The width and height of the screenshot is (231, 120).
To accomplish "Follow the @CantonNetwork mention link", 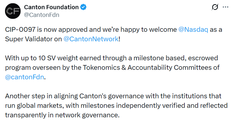I will click(x=91, y=39).
